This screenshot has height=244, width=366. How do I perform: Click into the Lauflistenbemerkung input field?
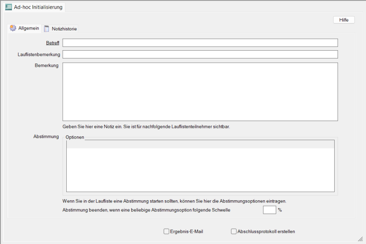[200, 54]
